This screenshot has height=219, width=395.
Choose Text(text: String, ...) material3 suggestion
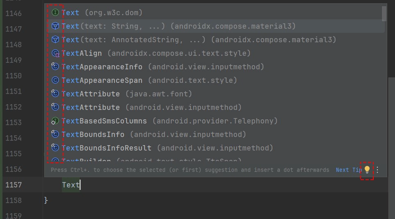[x=216, y=26]
